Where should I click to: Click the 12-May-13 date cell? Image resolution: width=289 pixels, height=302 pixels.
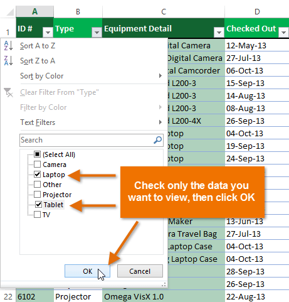point(257,45)
